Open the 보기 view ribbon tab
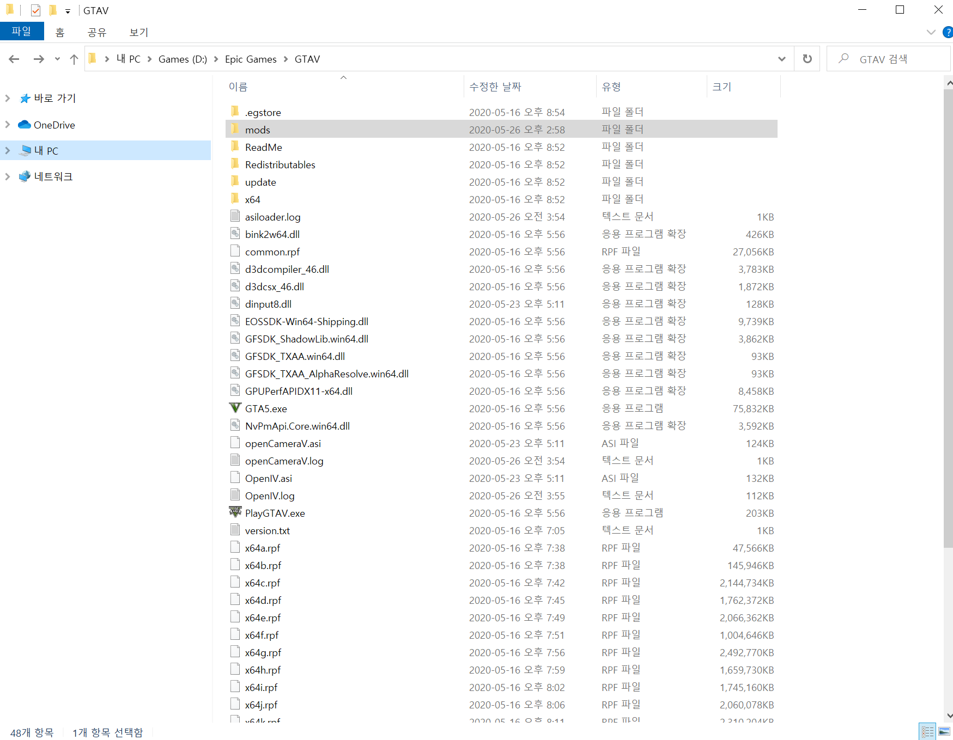Screen dimensions: 953x740 click(x=139, y=32)
